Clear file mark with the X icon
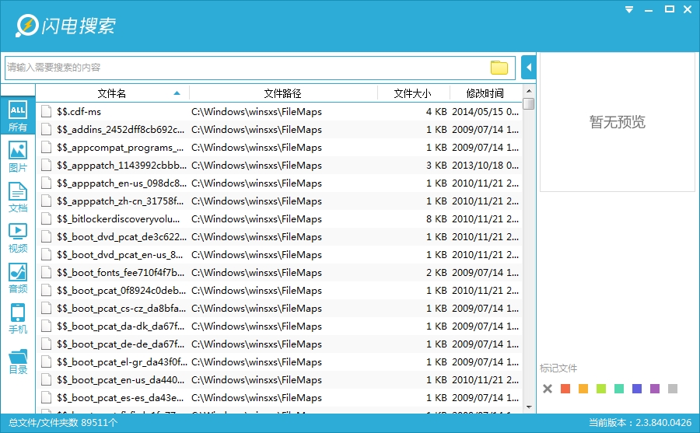Viewport: 700px width, 433px height. tap(548, 389)
